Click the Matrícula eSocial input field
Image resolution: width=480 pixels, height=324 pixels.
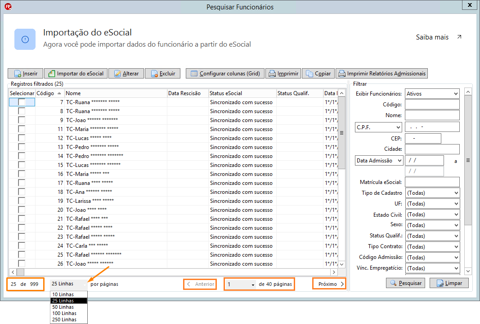click(x=432, y=182)
